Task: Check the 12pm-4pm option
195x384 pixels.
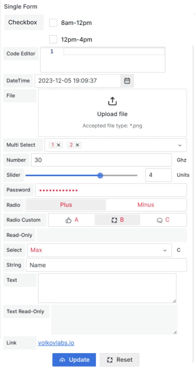Action: (x=53, y=39)
